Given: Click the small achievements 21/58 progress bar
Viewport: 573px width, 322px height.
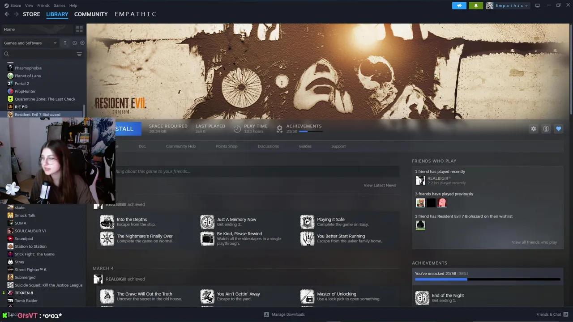Looking at the screenshot, I should [310, 131].
